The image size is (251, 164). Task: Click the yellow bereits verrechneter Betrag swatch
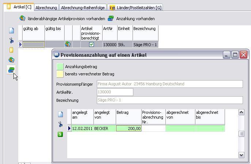[x=60, y=74]
